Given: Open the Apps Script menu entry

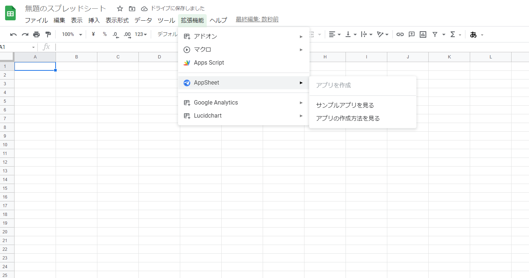Looking at the screenshot, I should [209, 63].
